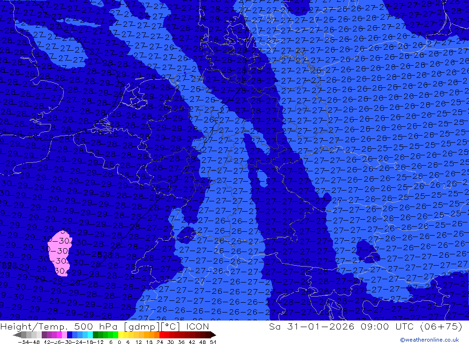Select the dark blue swatch in the legend
The image size is (469, 344).
(69, 335)
